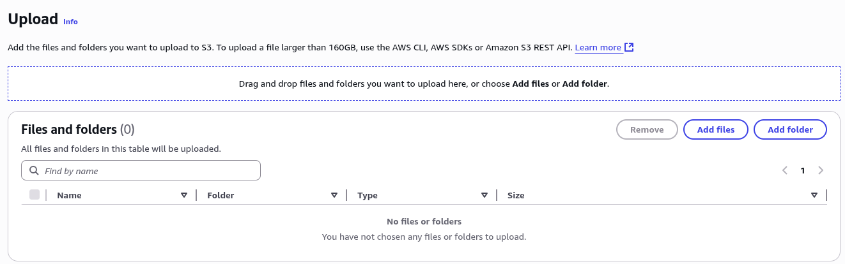Click the sort arrow beside Name column
Screen dimensions: 845x264
tap(184, 195)
